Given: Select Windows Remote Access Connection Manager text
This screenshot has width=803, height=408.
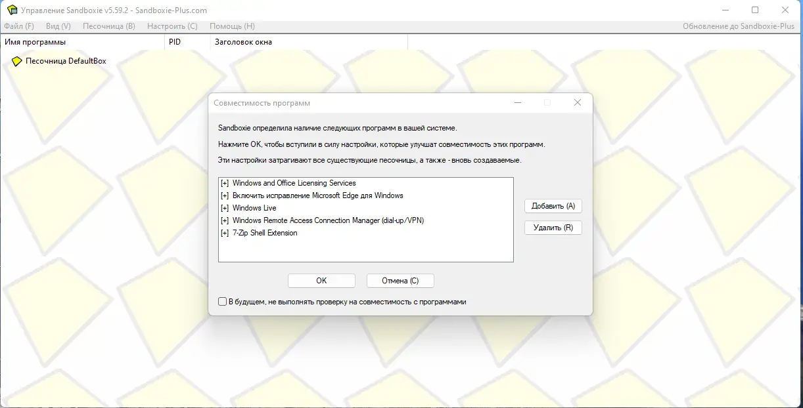Looking at the screenshot, I should pyautogui.click(x=328, y=221).
